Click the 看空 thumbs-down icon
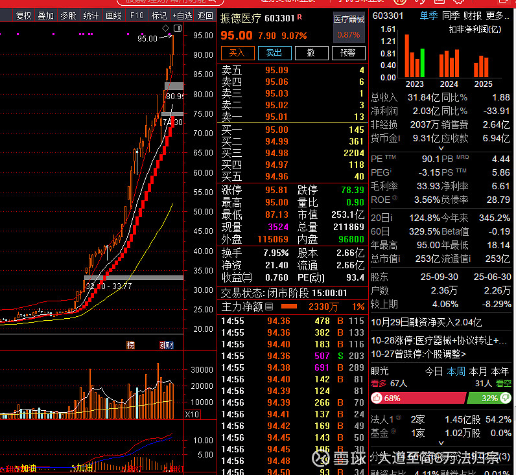Image resolution: width=516 pixels, height=475 pixels. 505,399
